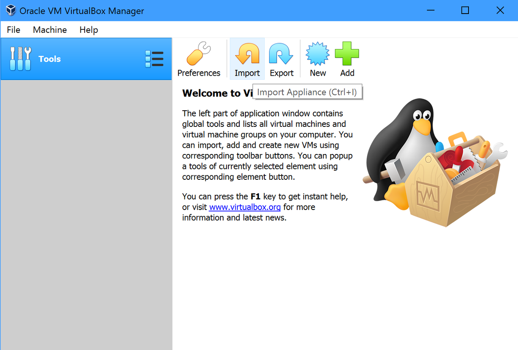The width and height of the screenshot is (518, 350).
Task: Close the VirtualBox Manager window
Action: click(x=500, y=10)
